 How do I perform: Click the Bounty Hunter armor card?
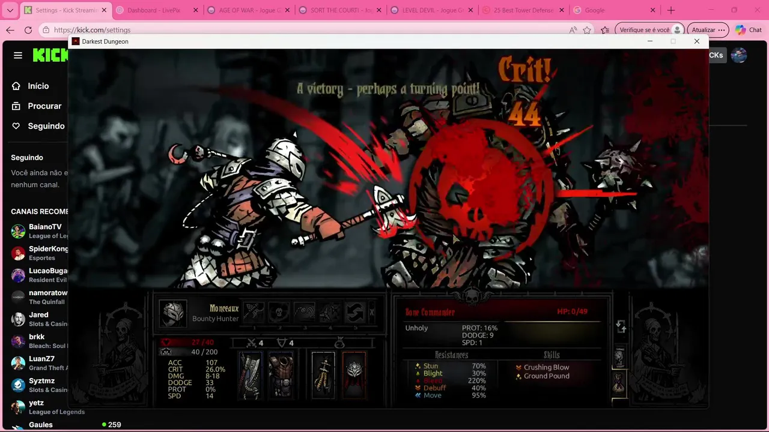(281, 374)
